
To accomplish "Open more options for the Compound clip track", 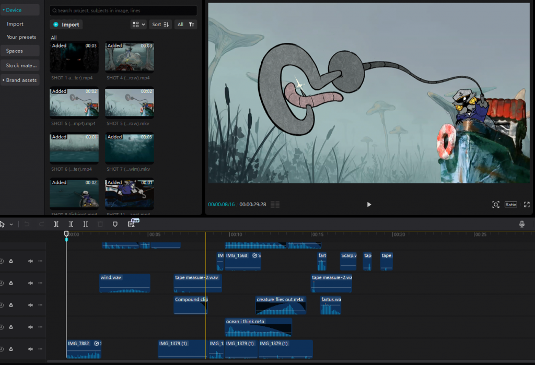I will pos(40,305).
